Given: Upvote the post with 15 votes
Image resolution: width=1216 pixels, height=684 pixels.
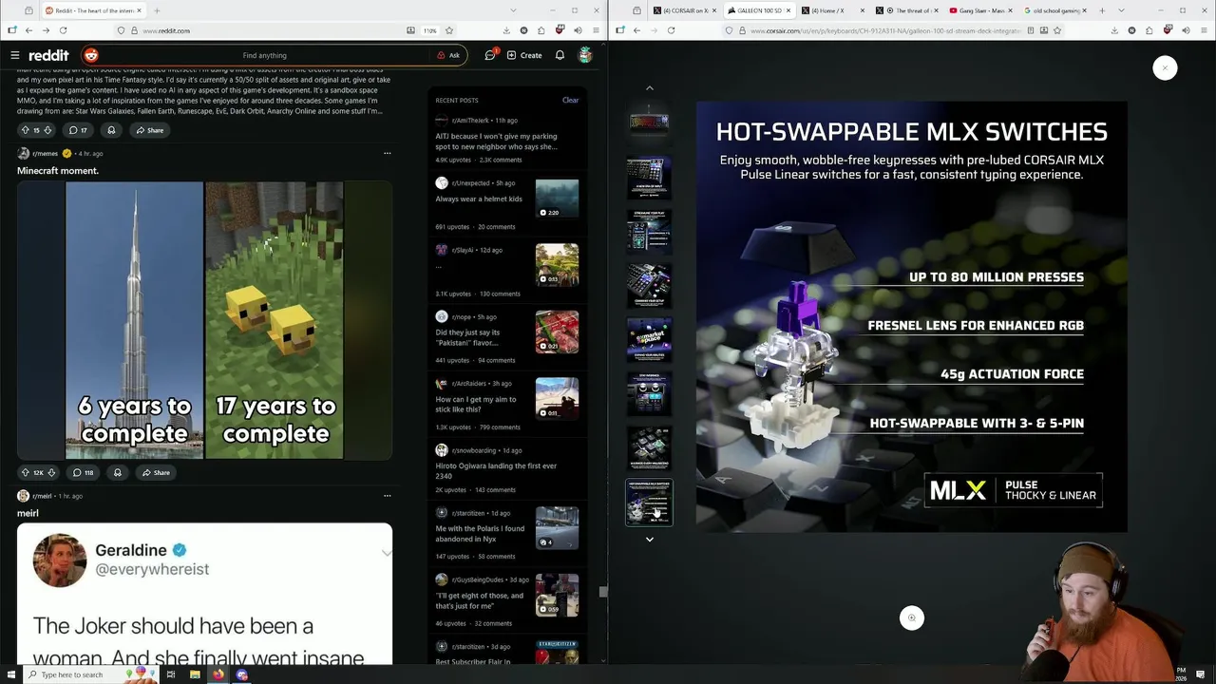Looking at the screenshot, I should click(26, 130).
